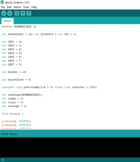Open the Help menu
Viewport: 140px width, 162px height.
click(x=34, y=7)
